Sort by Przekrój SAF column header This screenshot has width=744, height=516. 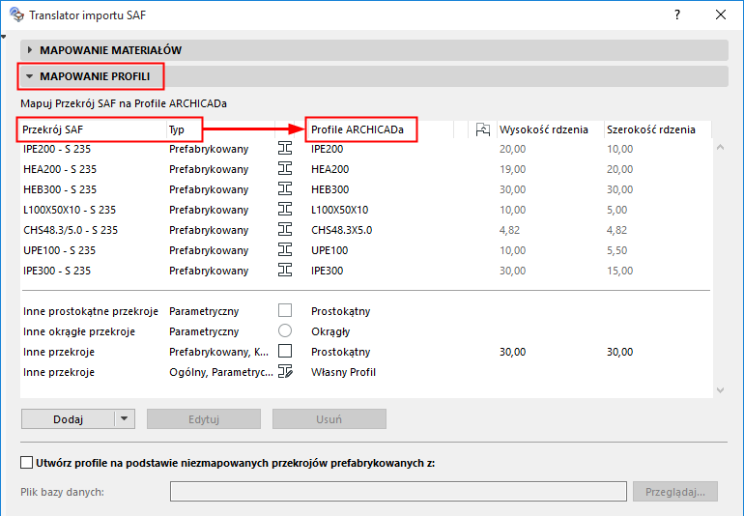pyautogui.click(x=93, y=129)
